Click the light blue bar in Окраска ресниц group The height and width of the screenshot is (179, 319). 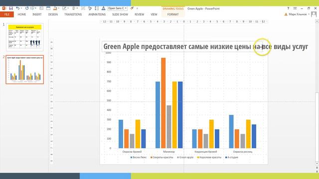(231, 131)
